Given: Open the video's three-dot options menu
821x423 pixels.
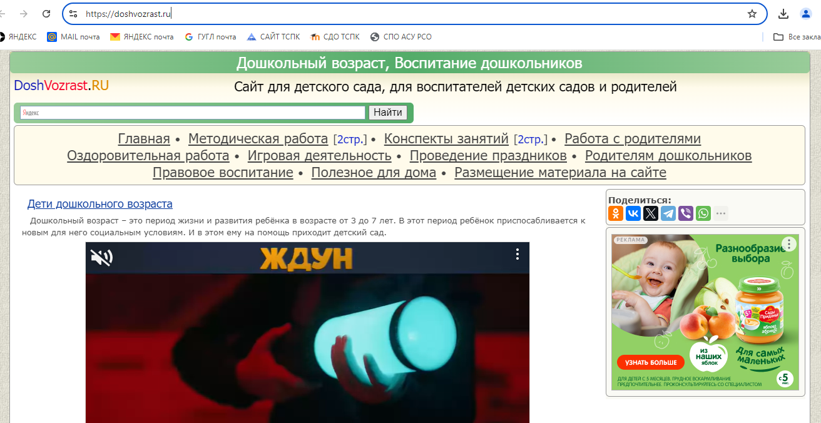Looking at the screenshot, I should point(517,254).
